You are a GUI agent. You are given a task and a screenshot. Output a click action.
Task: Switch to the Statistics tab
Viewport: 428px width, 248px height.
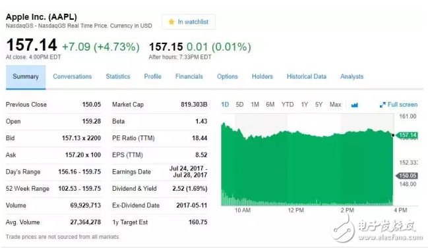pyautogui.click(x=118, y=77)
